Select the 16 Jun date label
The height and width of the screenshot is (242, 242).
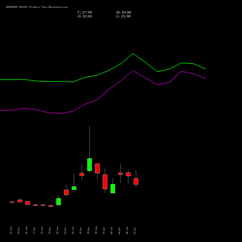click(26, 230)
